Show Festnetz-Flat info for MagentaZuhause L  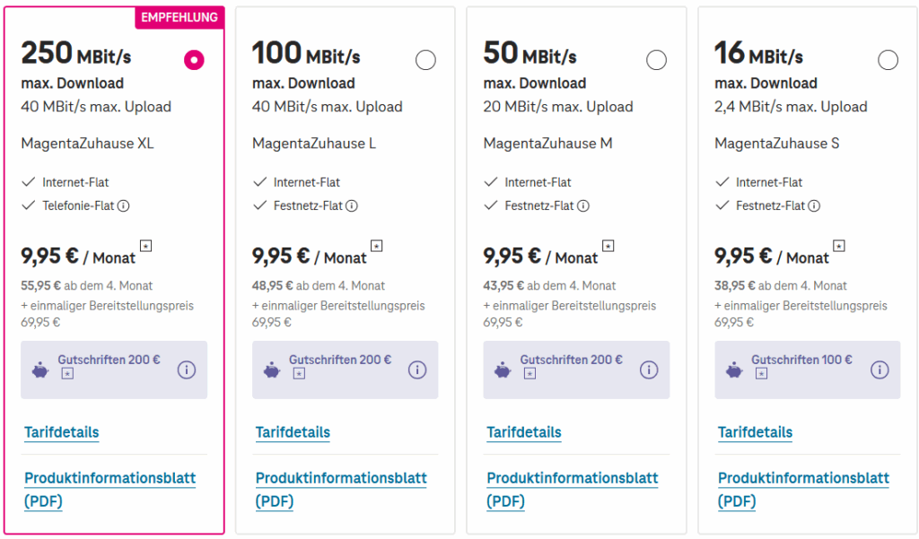pyautogui.click(x=352, y=205)
